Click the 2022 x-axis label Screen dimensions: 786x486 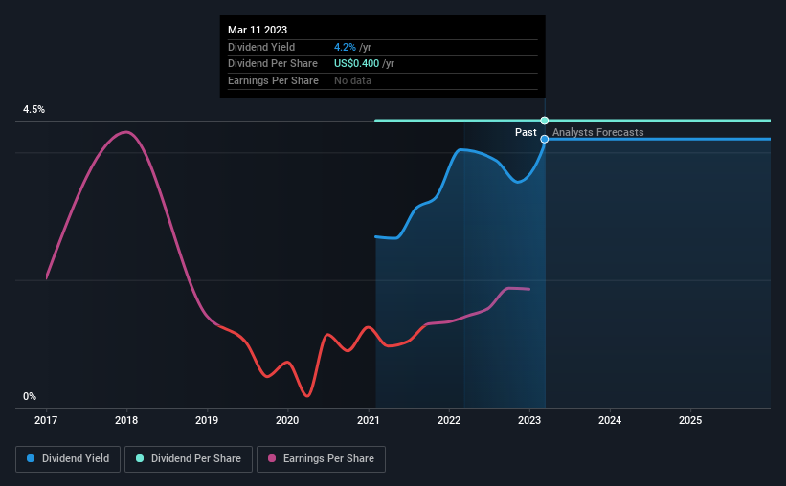click(449, 420)
